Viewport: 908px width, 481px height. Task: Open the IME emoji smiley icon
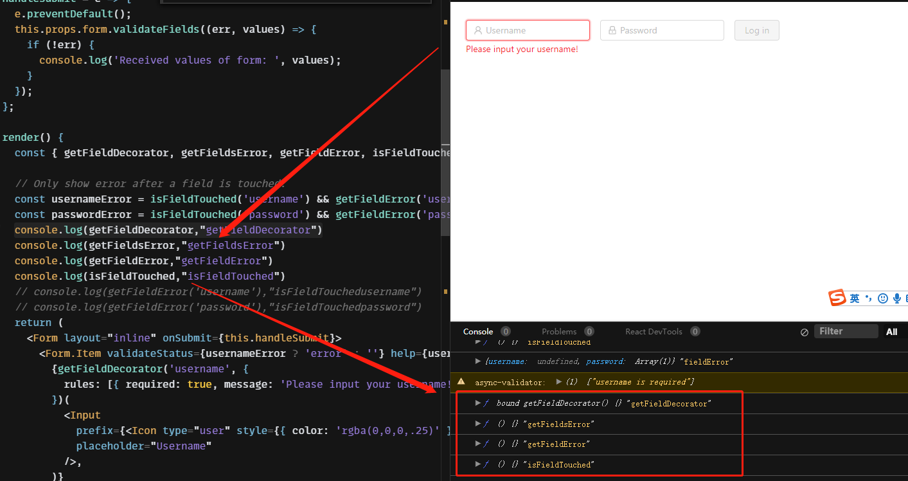pyautogui.click(x=882, y=298)
